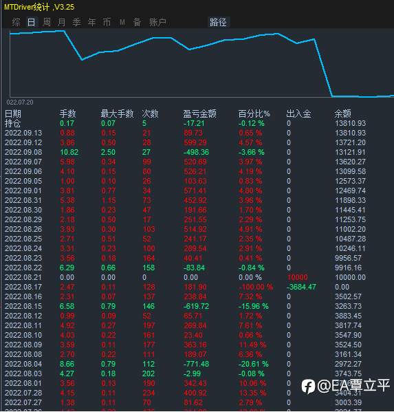Switch to the 账户 account tab
Screen dimensions: 394x412
(157, 22)
